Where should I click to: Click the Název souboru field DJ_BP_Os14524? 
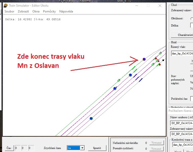(182, 123)
